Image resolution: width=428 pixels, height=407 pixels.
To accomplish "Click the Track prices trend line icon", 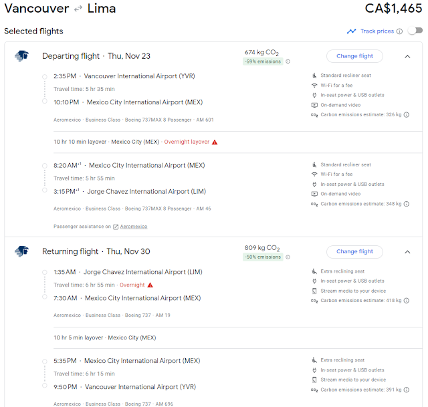I will coord(351,31).
